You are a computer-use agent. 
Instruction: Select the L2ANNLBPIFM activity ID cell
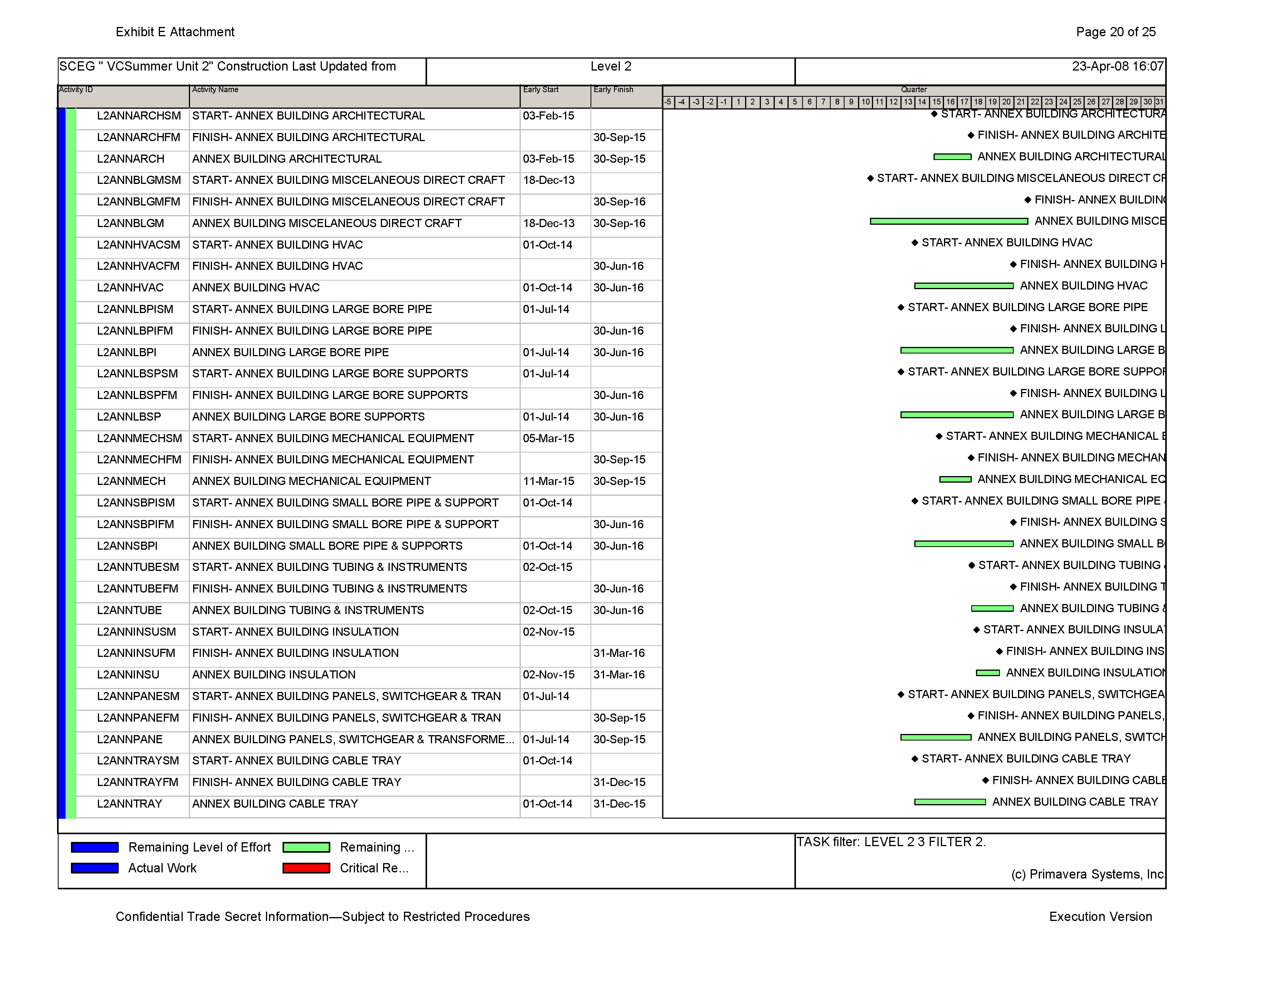(x=135, y=331)
